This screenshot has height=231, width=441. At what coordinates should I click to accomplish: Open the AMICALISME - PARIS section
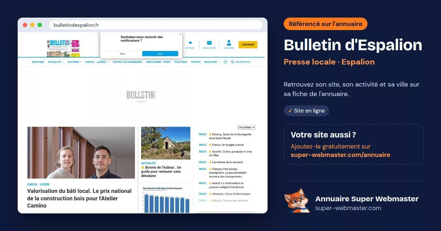158,62
